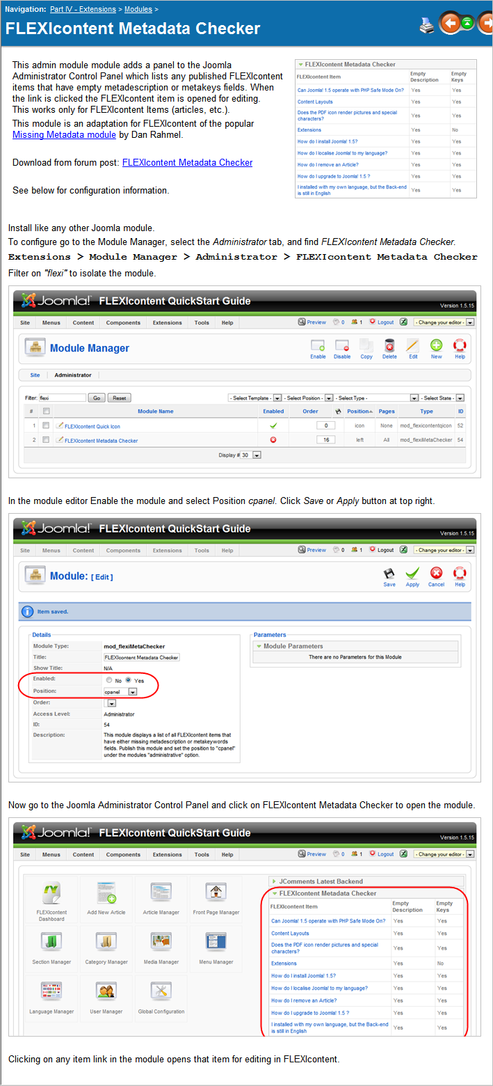Viewport: 493px width, 1086px height.
Task: Open the Extensions menu in Module Manager screenshot
Action: 168,322
